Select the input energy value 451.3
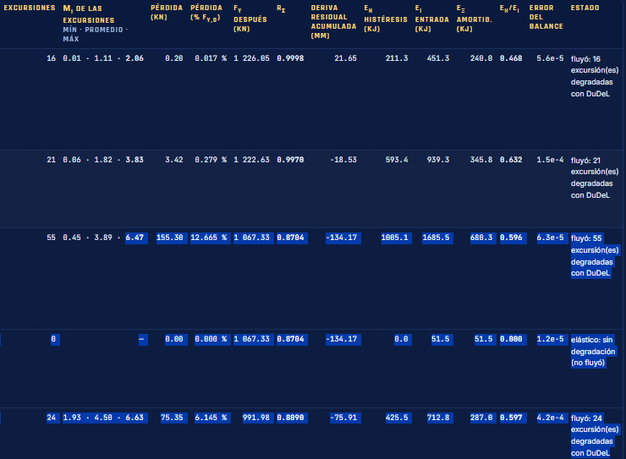626x459 pixels. coord(438,58)
